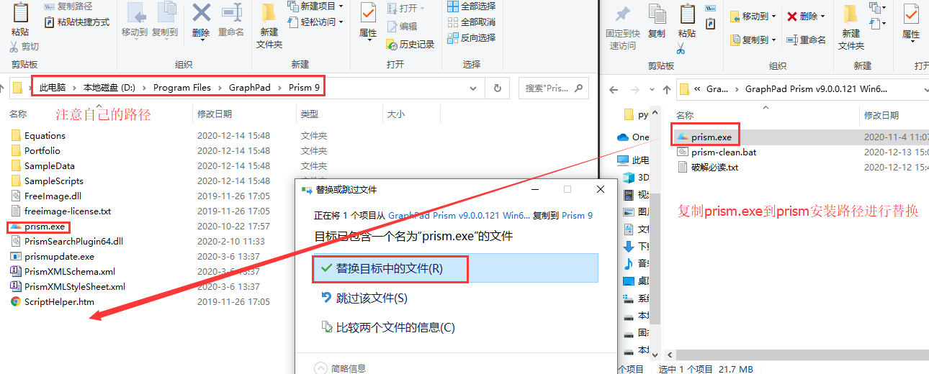Screen dimensions: 929x374
Task: Sort left file list by 类型 column
Action: pyautogui.click(x=310, y=114)
